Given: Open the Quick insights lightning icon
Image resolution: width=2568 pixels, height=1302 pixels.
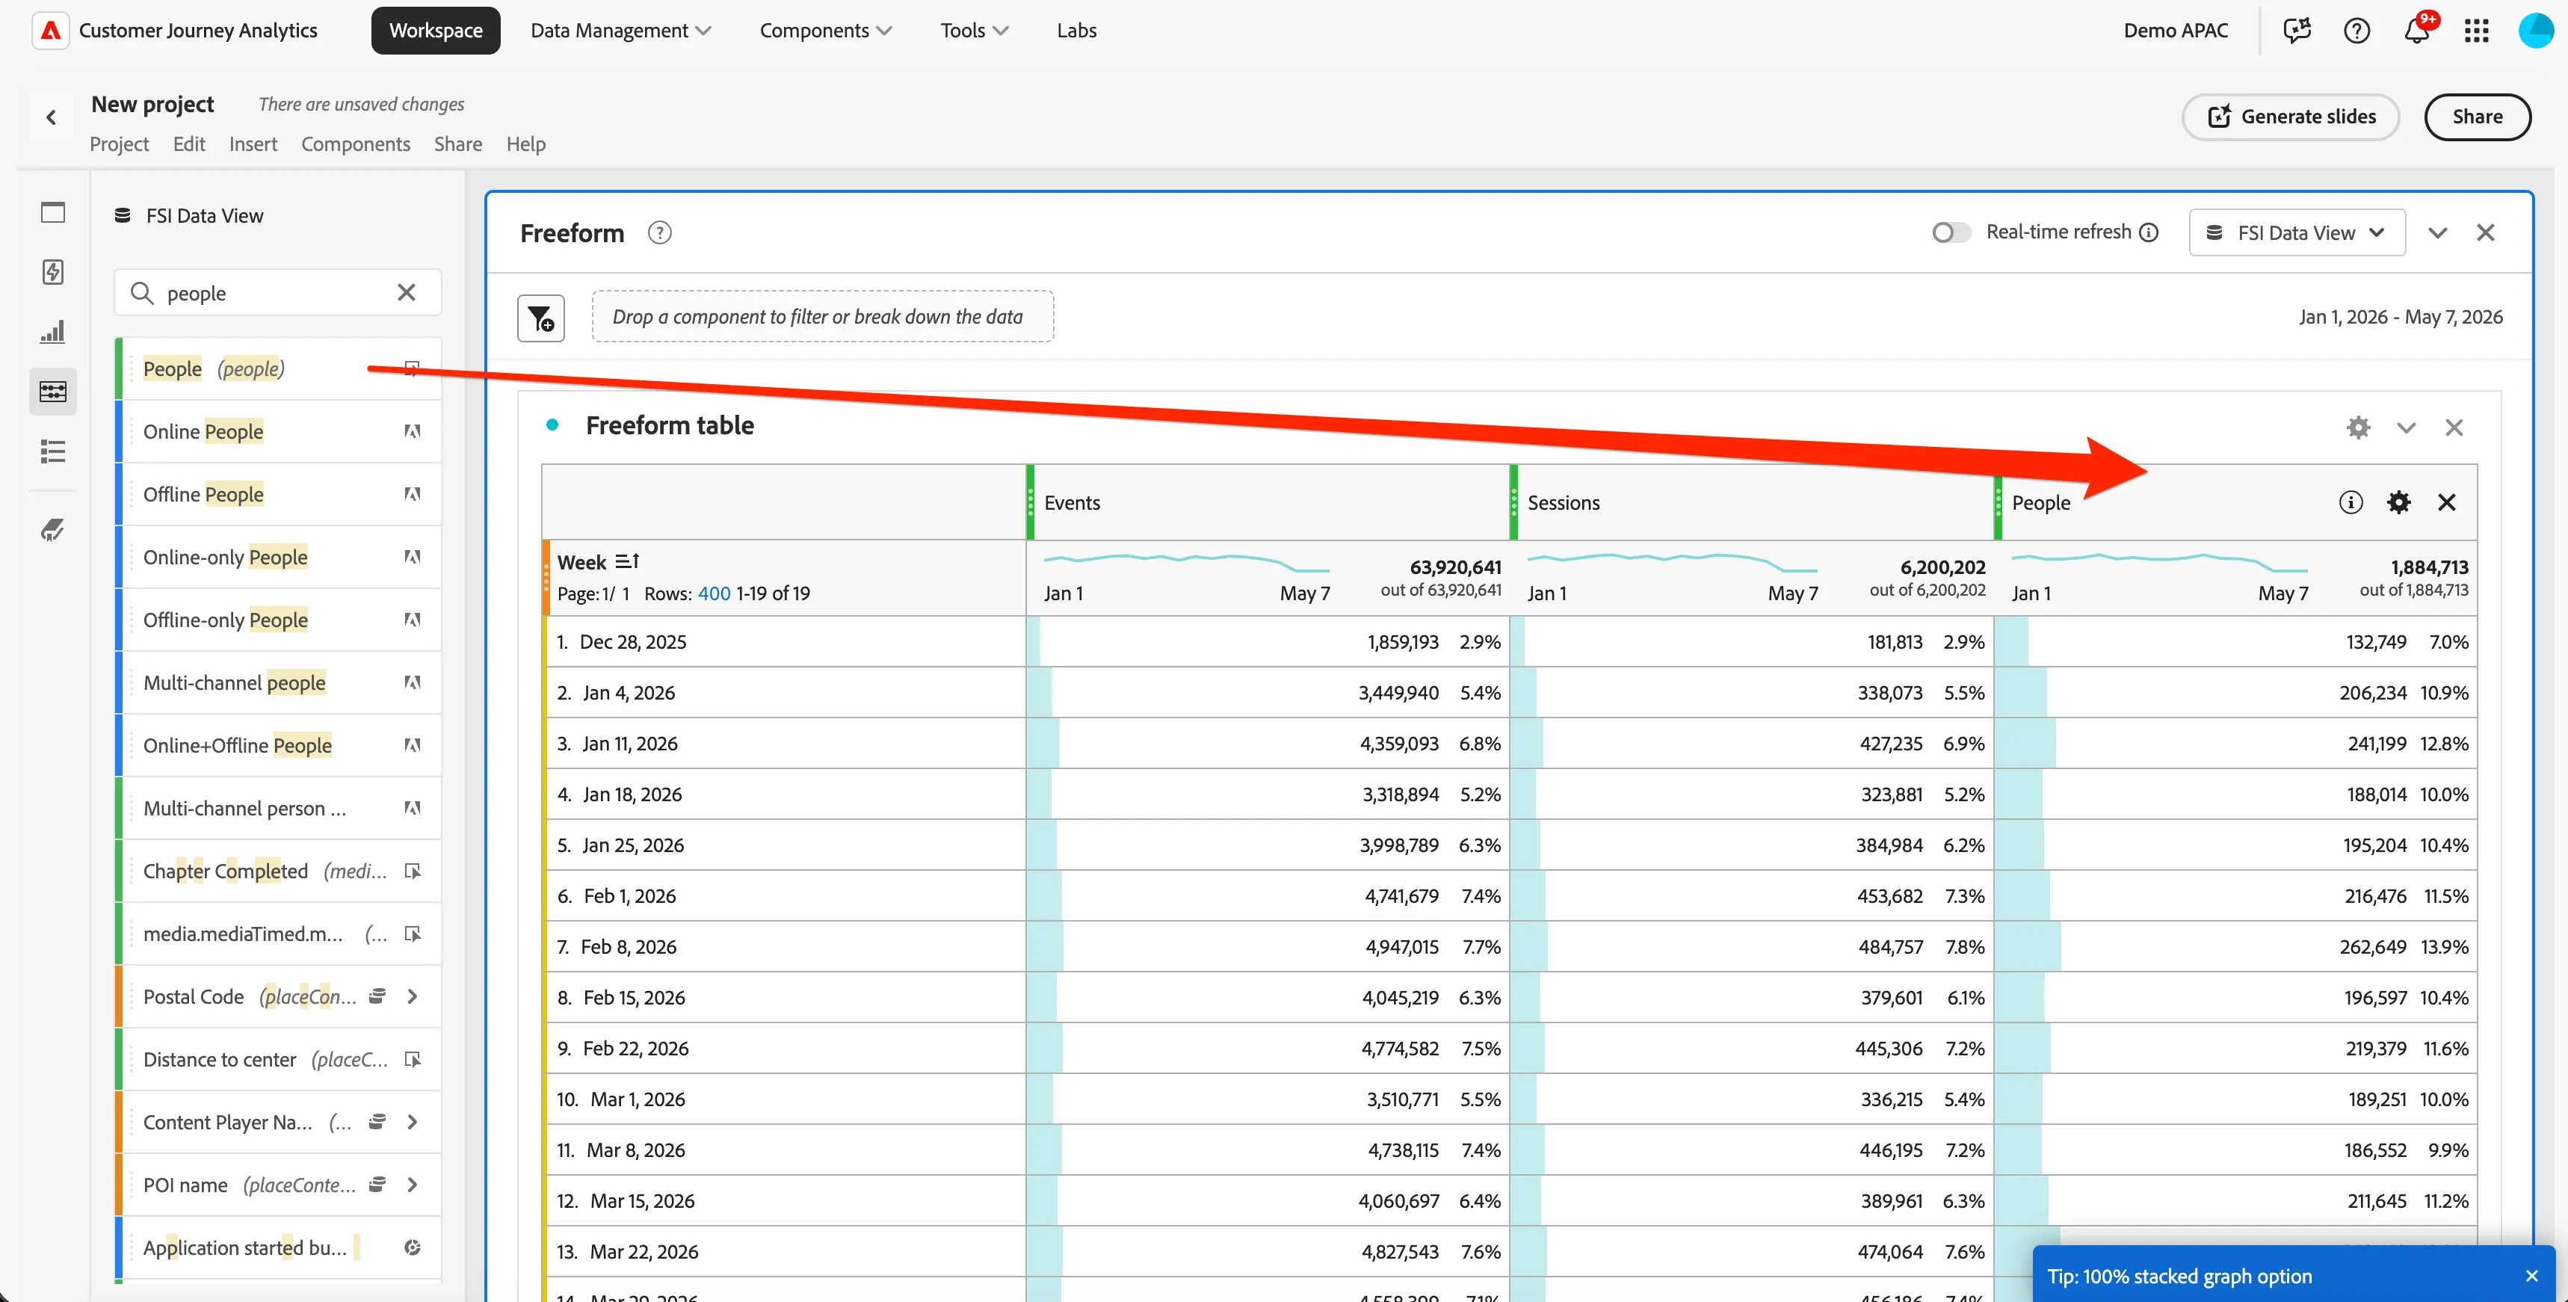Looking at the screenshot, I should click(53, 271).
